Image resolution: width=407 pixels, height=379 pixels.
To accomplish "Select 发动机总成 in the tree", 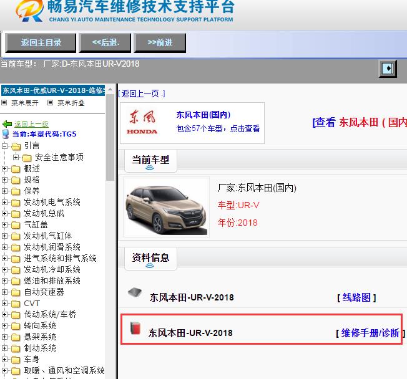I will pyautogui.click(x=44, y=213).
